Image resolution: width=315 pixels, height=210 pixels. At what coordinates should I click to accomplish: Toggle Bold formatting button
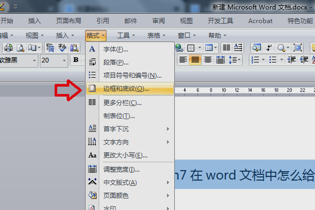coord(76,60)
